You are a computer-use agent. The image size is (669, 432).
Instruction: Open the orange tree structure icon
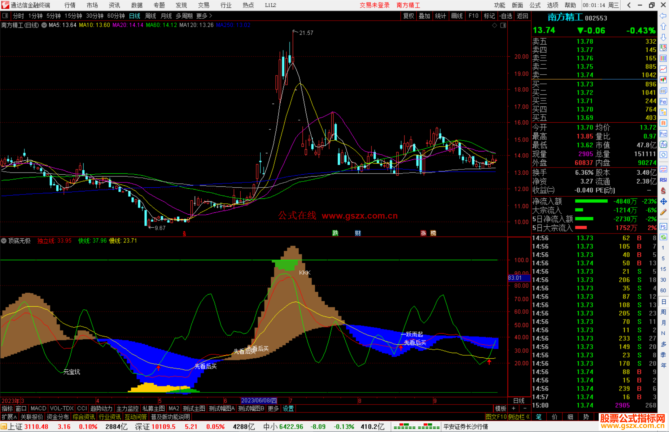(663, 112)
